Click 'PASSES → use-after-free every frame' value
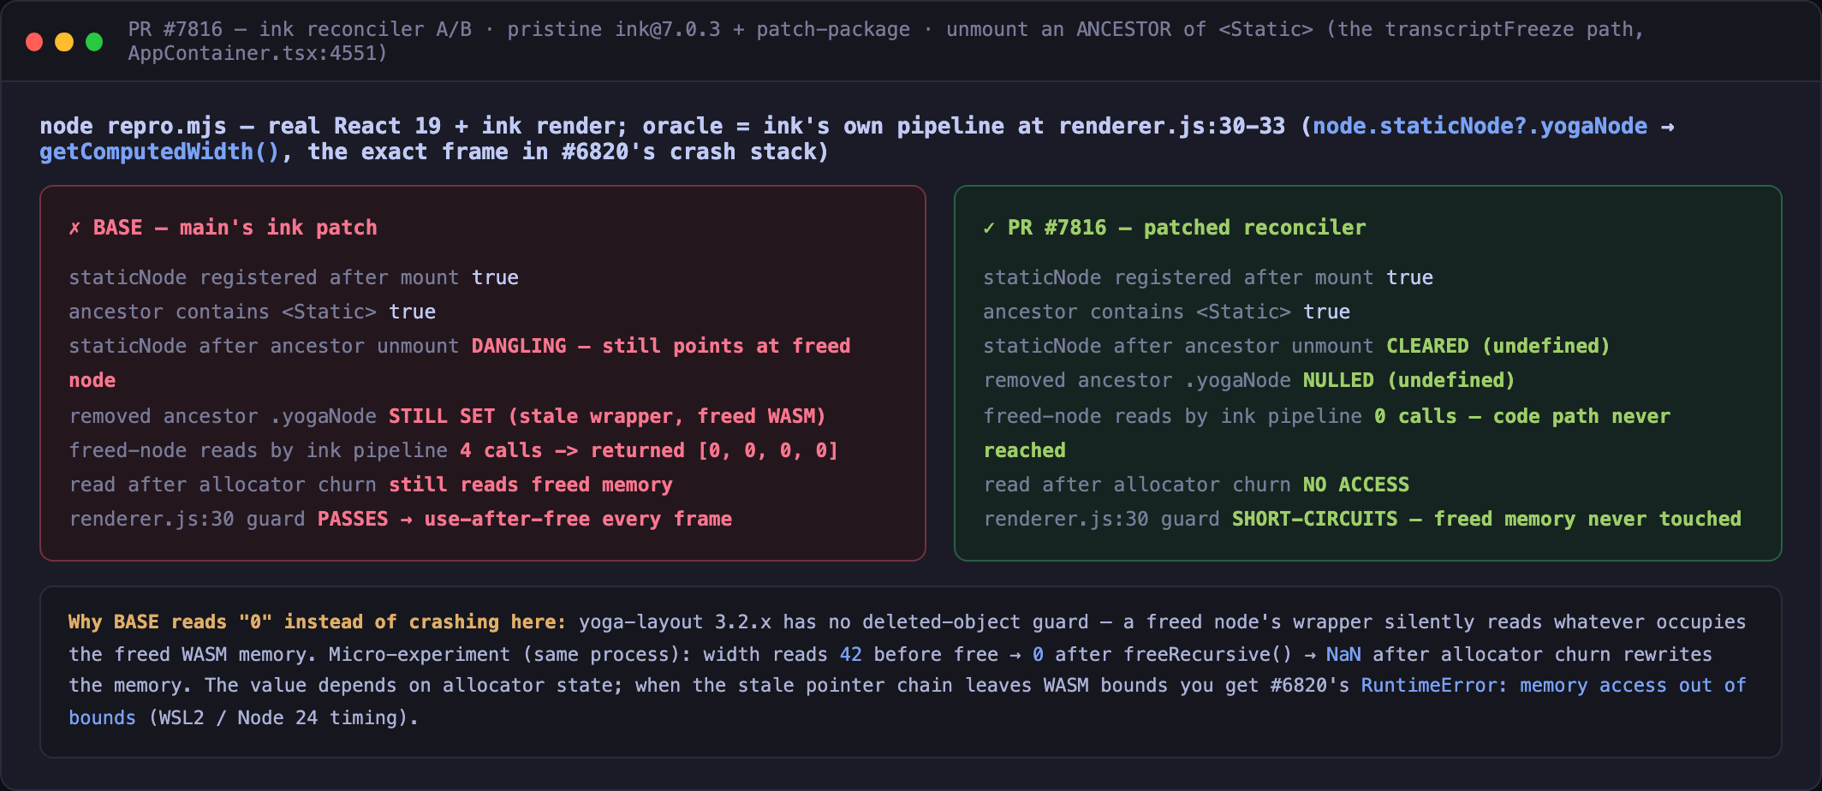The image size is (1822, 791). 525,519
